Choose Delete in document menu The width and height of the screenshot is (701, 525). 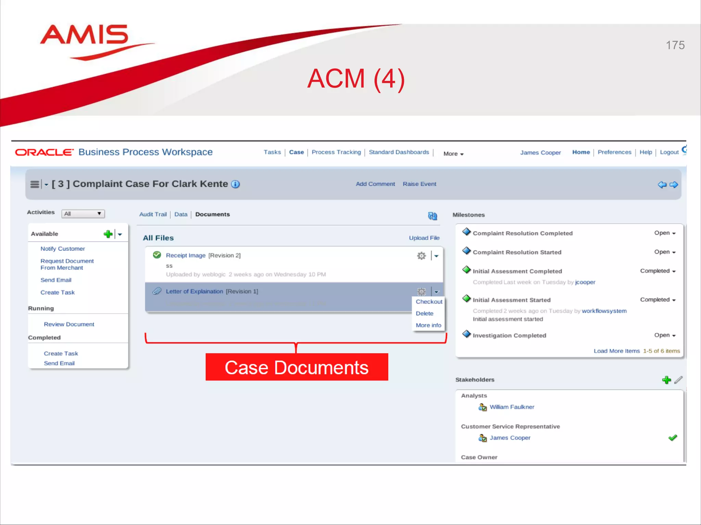tap(424, 313)
